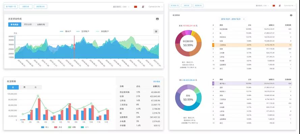Open the blue link above 金额(元) column
The width and height of the screenshot is (300, 134).
[x=157, y=81]
